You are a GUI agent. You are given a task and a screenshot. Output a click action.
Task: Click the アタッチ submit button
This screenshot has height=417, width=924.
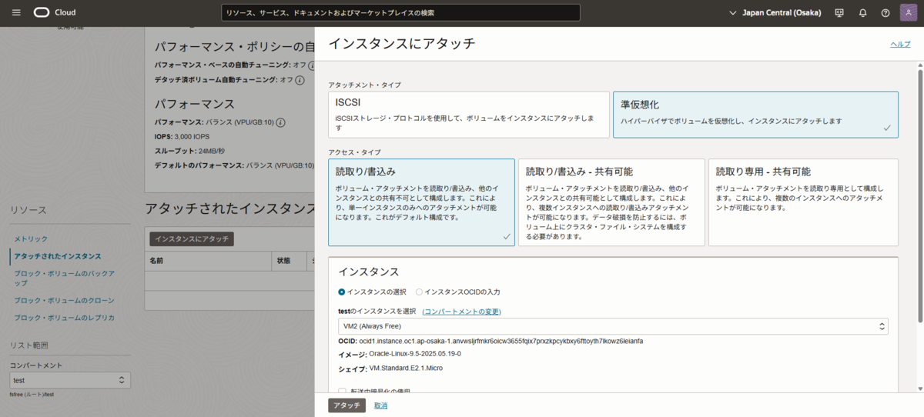point(346,405)
